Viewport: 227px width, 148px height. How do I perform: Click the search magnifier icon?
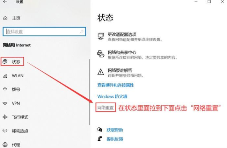pos(81,31)
